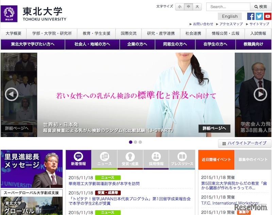This screenshot has width=272, height=215.
Task: Switch to English version
Action: [x=230, y=16]
